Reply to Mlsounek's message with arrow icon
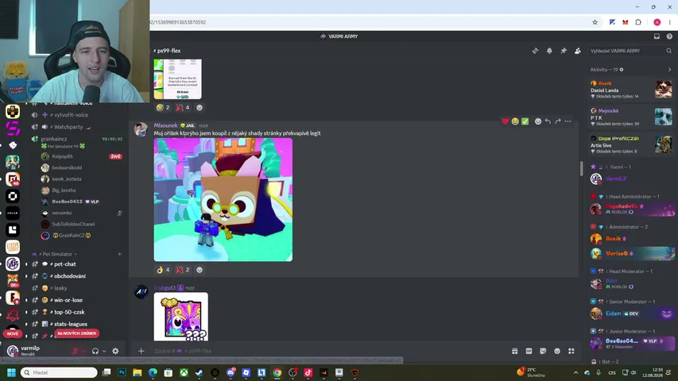678x381 pixels. (548, 121)
